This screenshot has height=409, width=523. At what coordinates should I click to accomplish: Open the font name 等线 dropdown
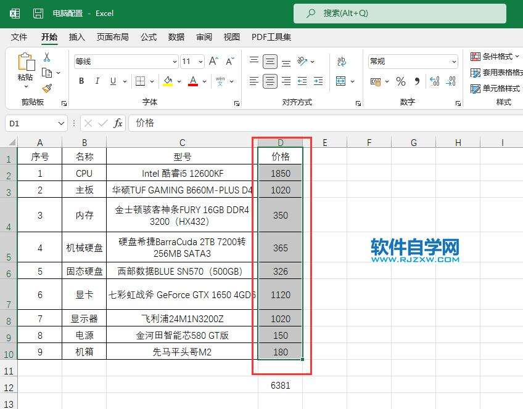click(x=175, y=62)
